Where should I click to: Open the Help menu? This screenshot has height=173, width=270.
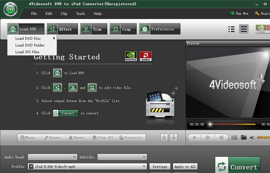pos(98,14)
